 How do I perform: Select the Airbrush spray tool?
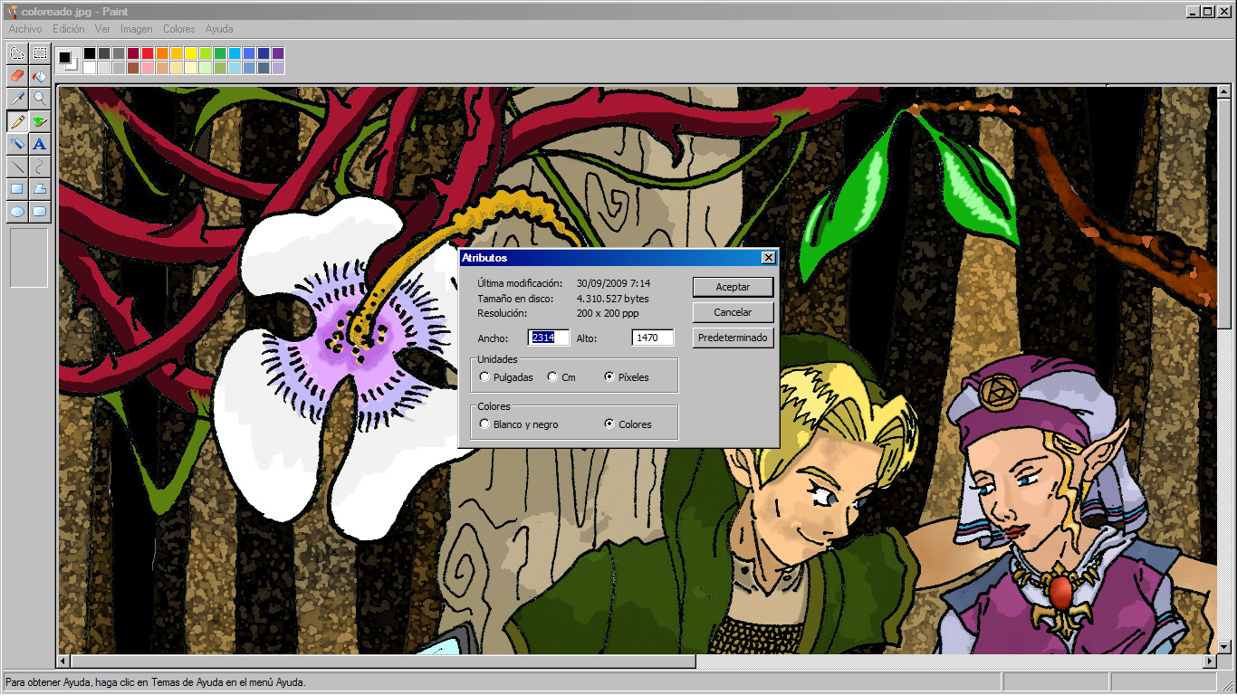pos(16,143)
